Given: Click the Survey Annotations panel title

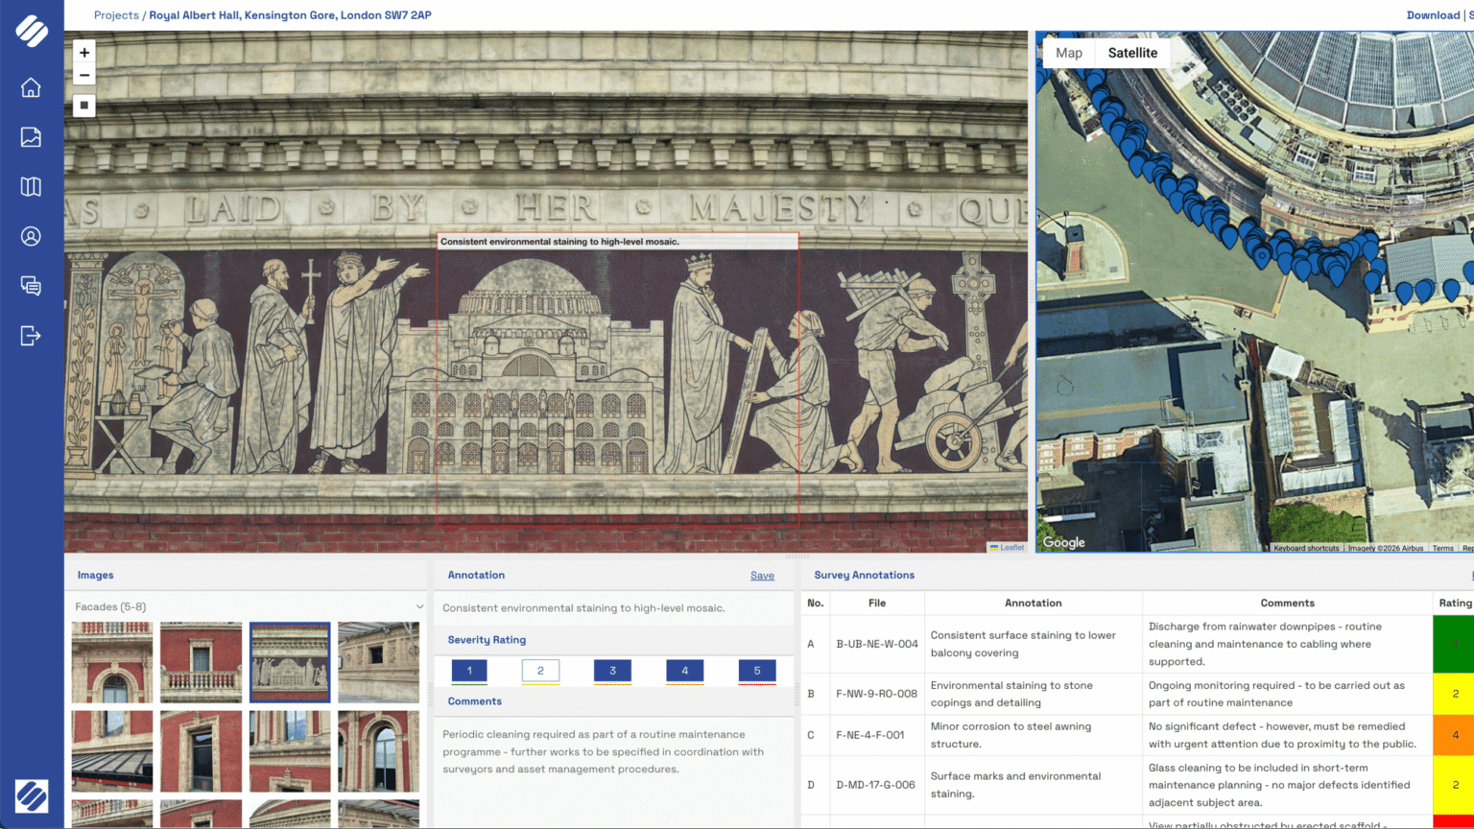Looking at the screenshot, I should 864,576.
